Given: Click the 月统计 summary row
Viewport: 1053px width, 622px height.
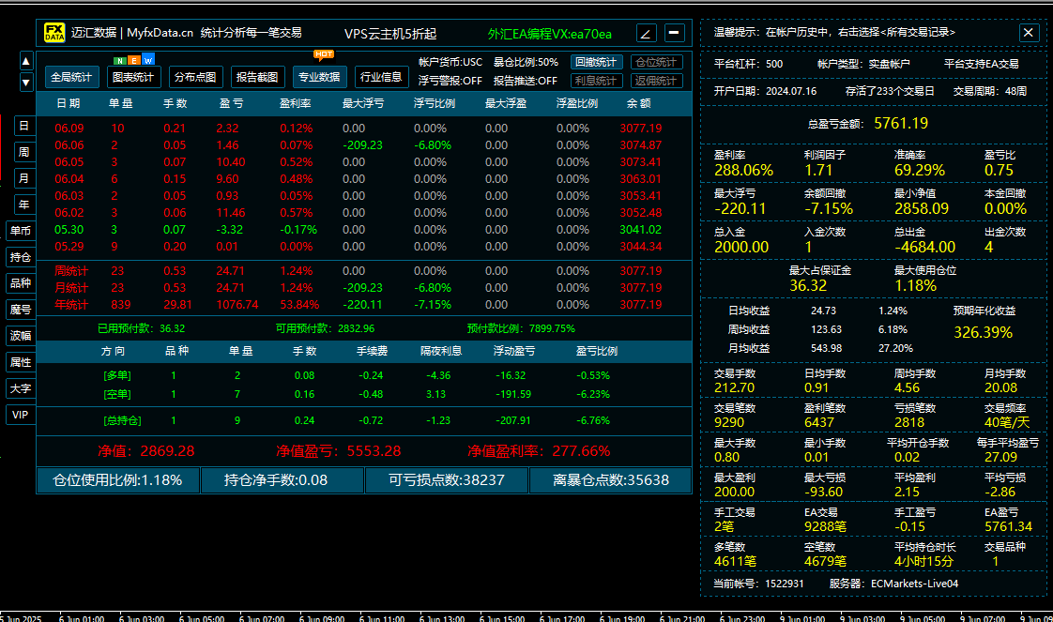Looking at the screenshot, I should (x=364, y=288).
